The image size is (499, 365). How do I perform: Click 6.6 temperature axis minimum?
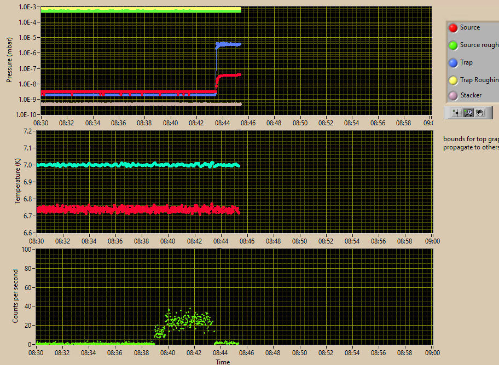coord(27,233)
